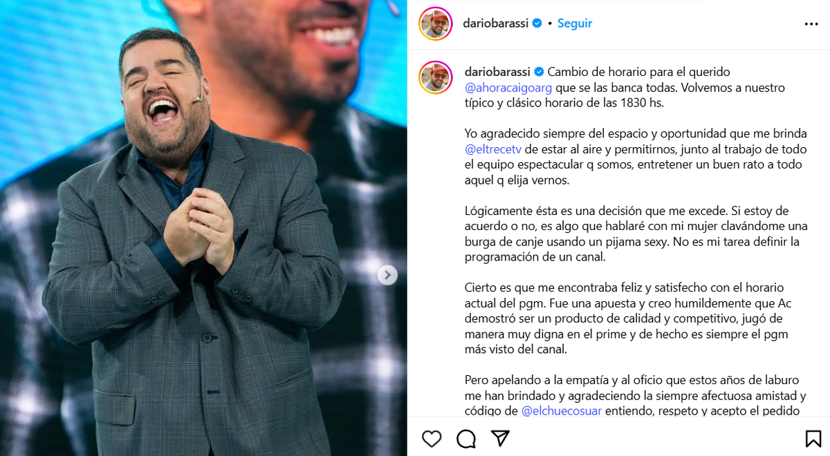Go to next photo with carousel arrow
Viewport: 830px width, 456px height.
click(x=387, y=275)
